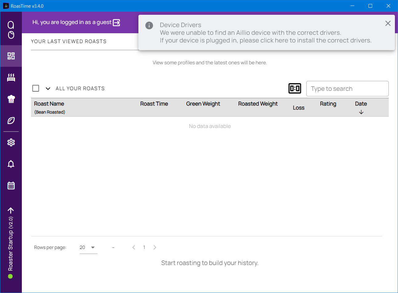Select page number 1
The image size is (398, 293).
(144, 247)
